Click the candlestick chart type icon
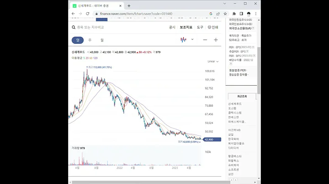The width and height of the screenshot is (329, 184). point(183,40)
